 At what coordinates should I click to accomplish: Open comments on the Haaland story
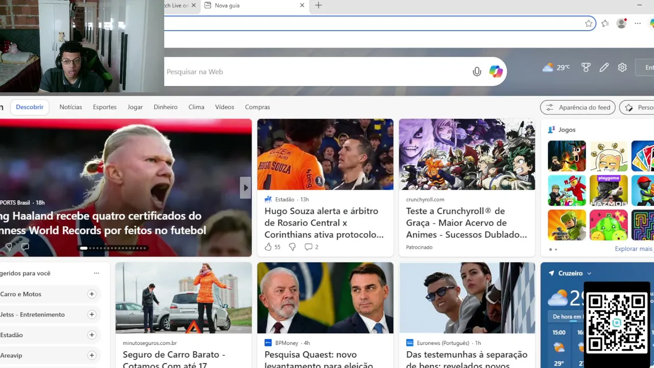coord(25,247)
